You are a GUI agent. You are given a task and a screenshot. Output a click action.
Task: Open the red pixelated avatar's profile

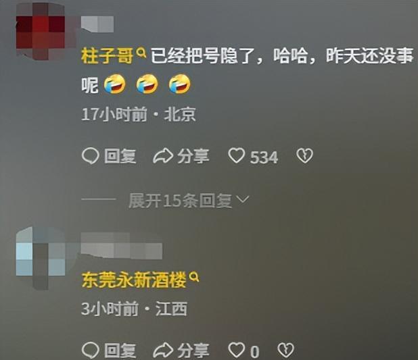click(41, 32)
